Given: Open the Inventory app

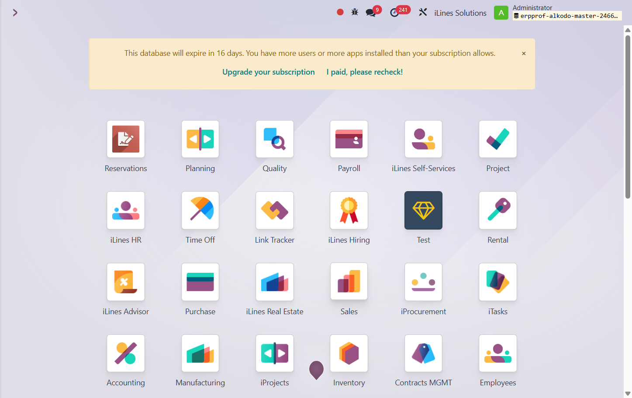Looking at the screenshot, I should (x=349, y=353).
